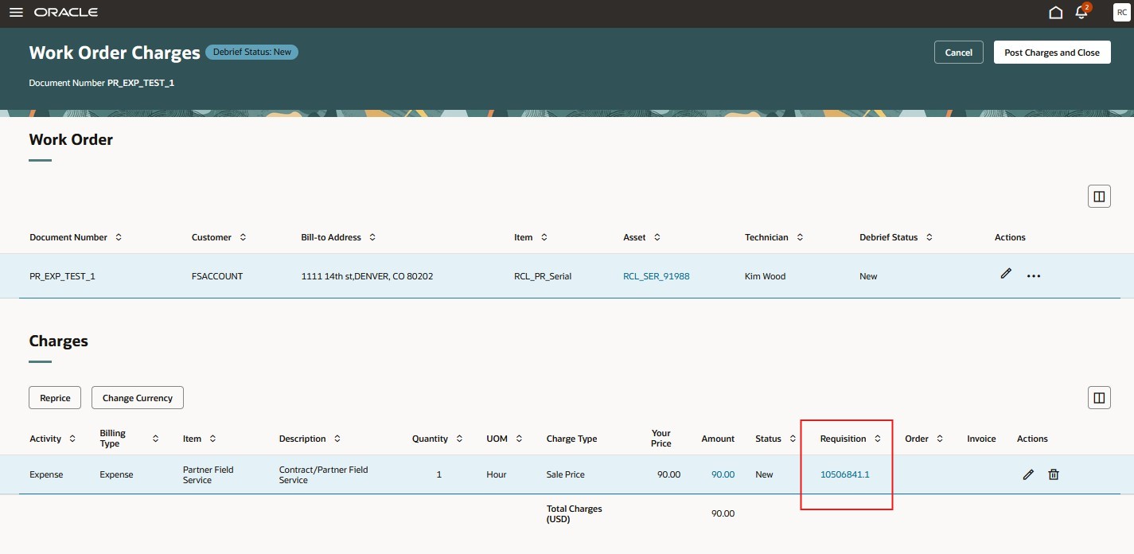Select the Debrief Status: New badge
The height and width of the screenshot is (554, 1134).
point(251,52)
